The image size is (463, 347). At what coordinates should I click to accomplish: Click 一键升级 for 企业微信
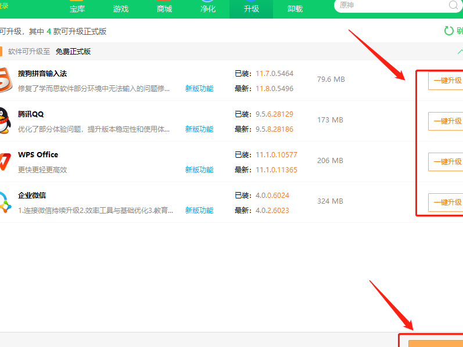click(x=446, y=202)
